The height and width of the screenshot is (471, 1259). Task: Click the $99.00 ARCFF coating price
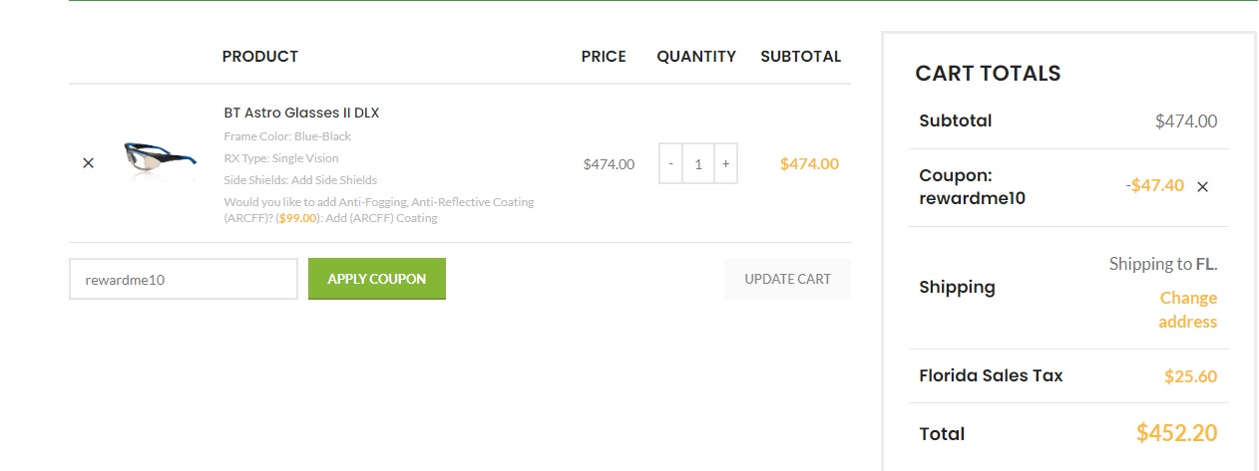pyautogui.click(x=297, y=218)
